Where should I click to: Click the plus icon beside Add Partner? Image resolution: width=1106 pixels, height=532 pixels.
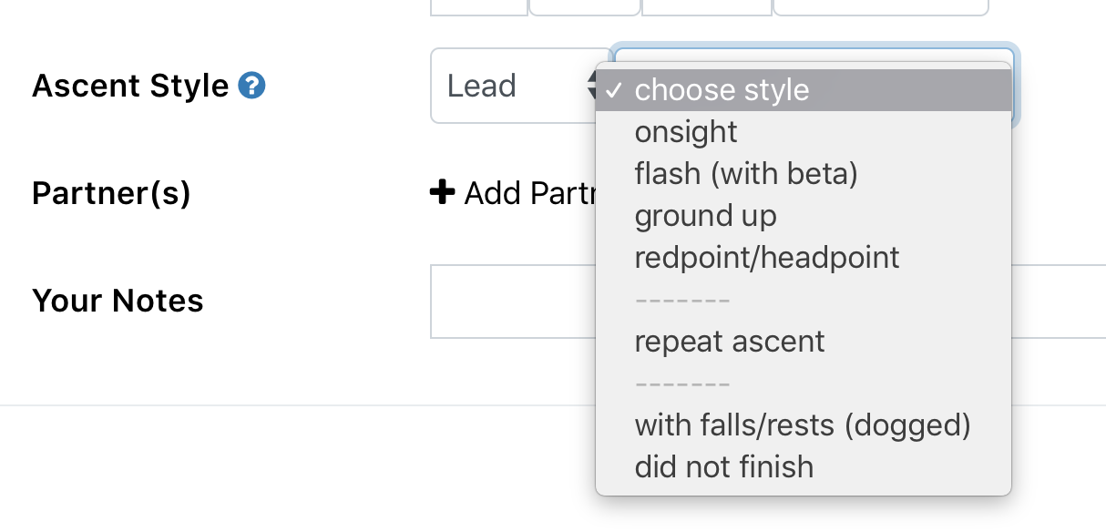[444, 192]
